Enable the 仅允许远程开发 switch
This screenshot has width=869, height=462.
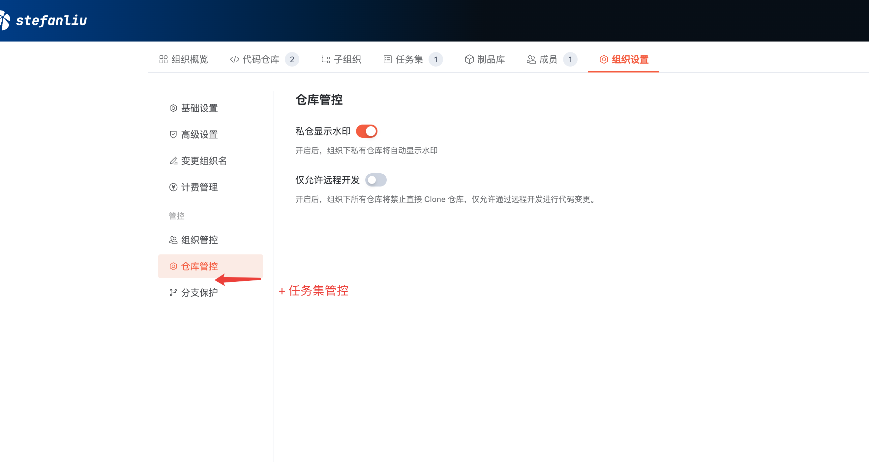[x=376, y=180]
